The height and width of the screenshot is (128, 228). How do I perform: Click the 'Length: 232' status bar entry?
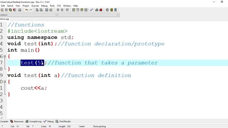[64, 127]
